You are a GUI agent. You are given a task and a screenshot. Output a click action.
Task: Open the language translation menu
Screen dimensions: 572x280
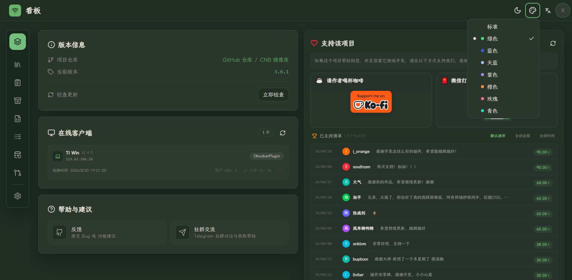[x=548, y=11]
